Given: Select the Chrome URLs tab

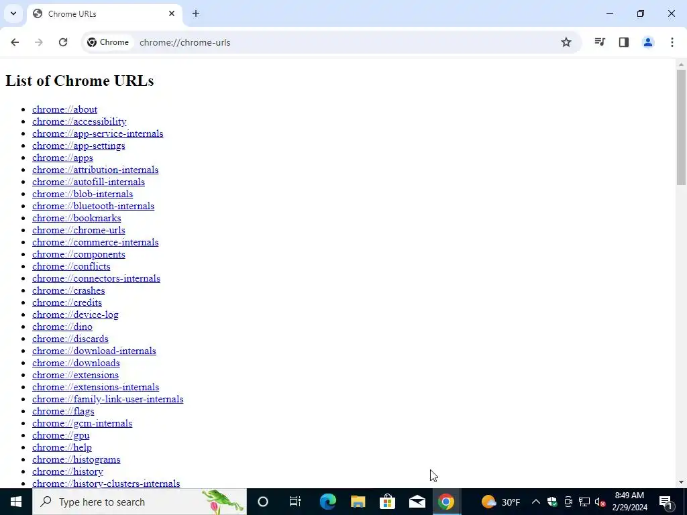Looking at the screenshot, I should pos(104,14).
